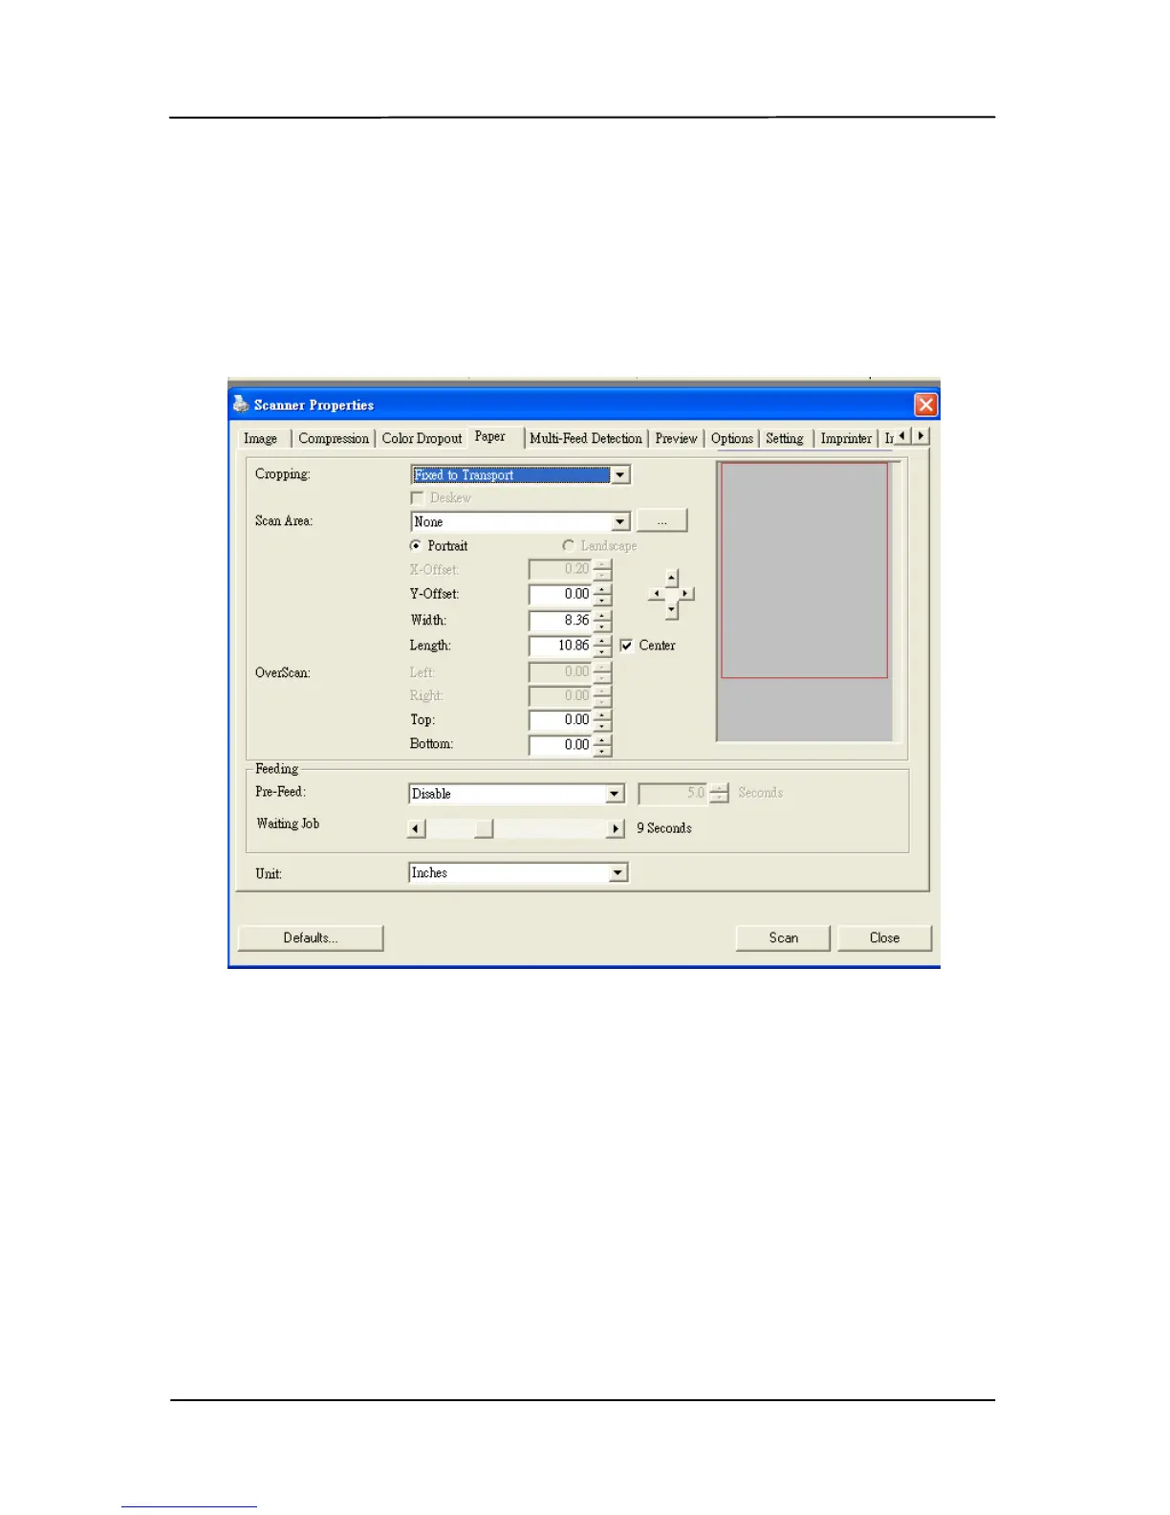This screenshot has width=1170, height=1515.
Task: Click the Defaults... button
Action: 311,937
